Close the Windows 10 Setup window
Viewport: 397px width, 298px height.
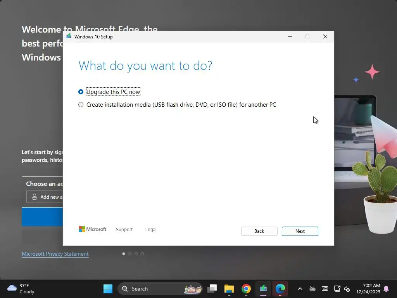325,36
